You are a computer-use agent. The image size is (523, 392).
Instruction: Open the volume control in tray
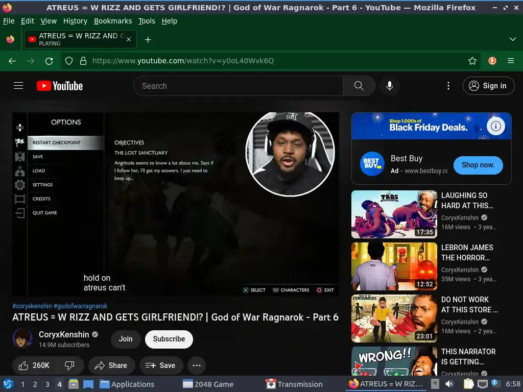coord(449,384)
